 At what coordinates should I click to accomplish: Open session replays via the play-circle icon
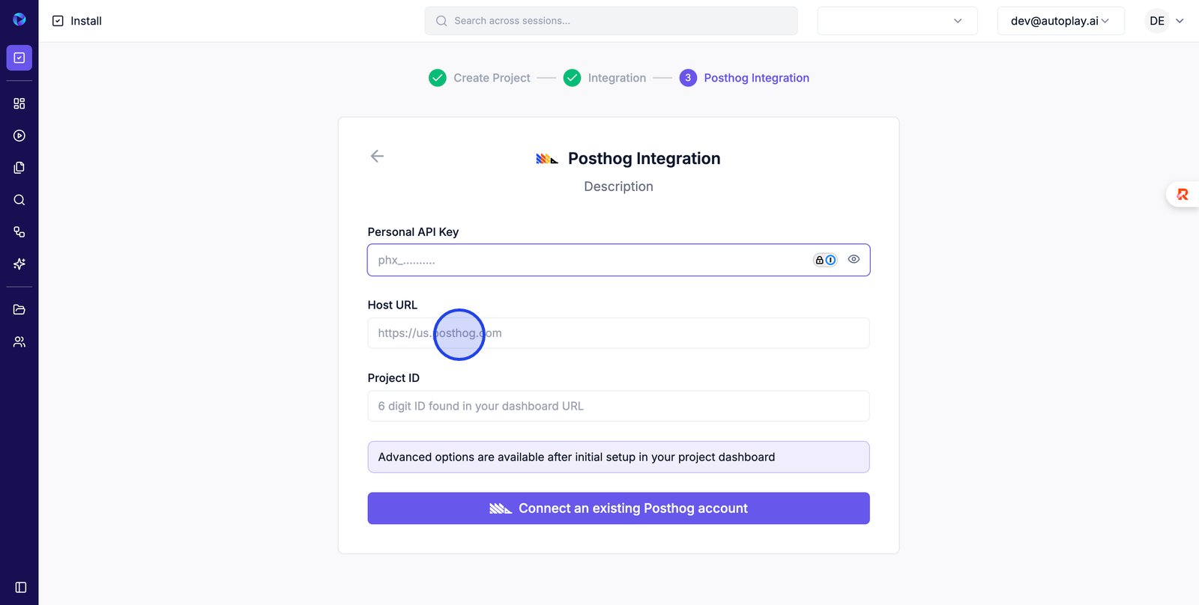point(19,136)
